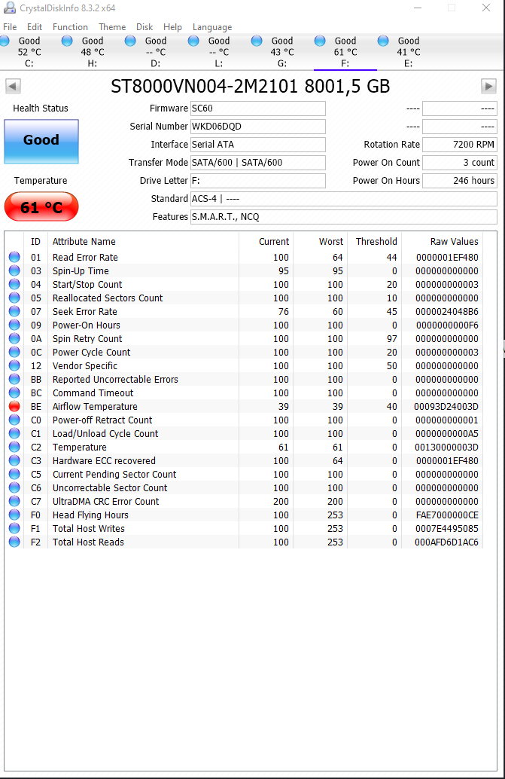505x779 pixels.
Task: Click the CrystalDiskInfo title bar app icon
Action: (x=9, y=8)
